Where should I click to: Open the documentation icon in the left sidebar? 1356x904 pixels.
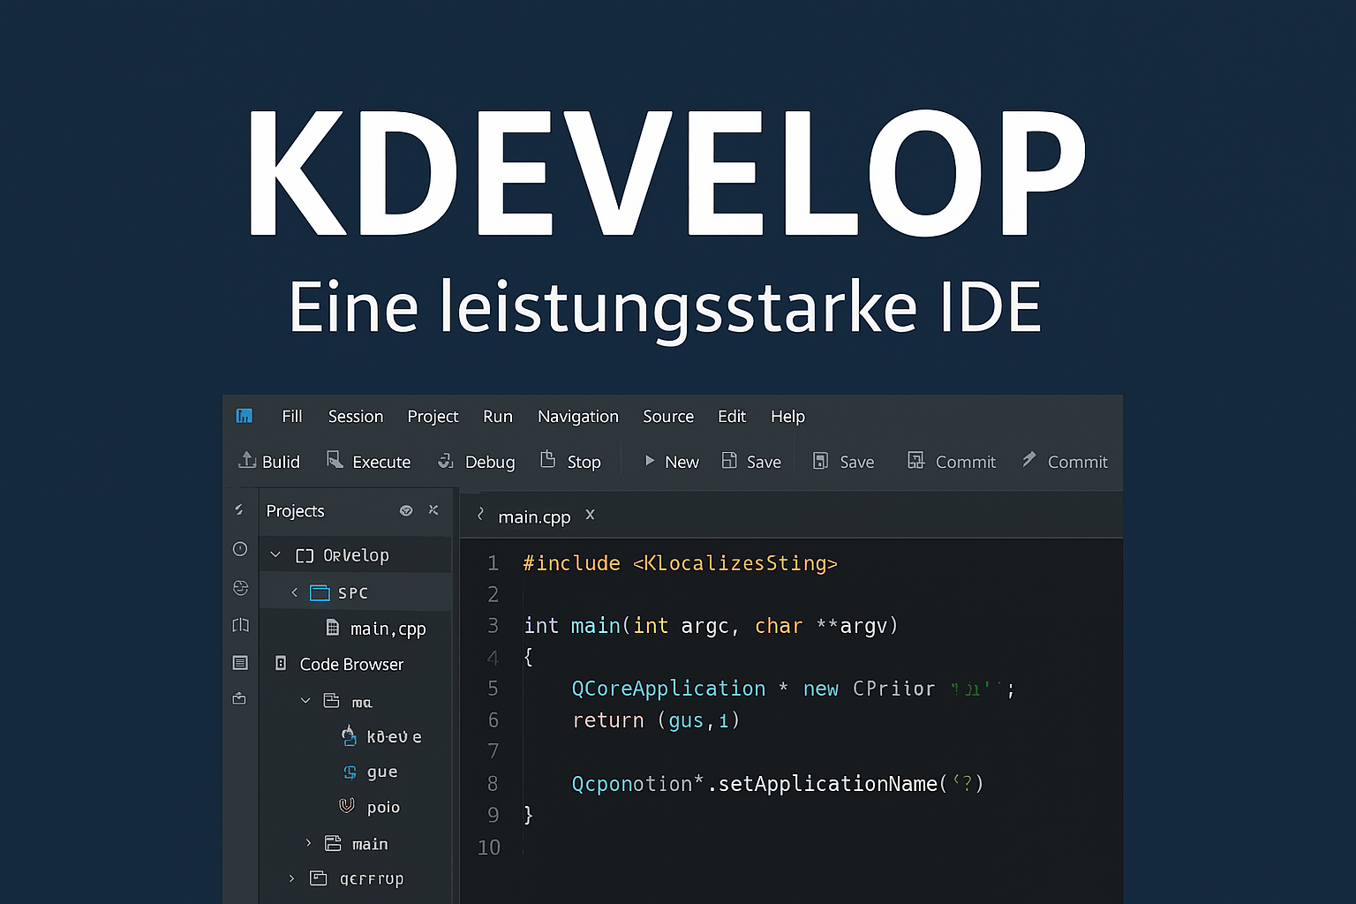tap(239, 625)
